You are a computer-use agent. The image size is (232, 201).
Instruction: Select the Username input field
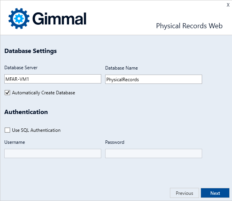click(53, 153)
